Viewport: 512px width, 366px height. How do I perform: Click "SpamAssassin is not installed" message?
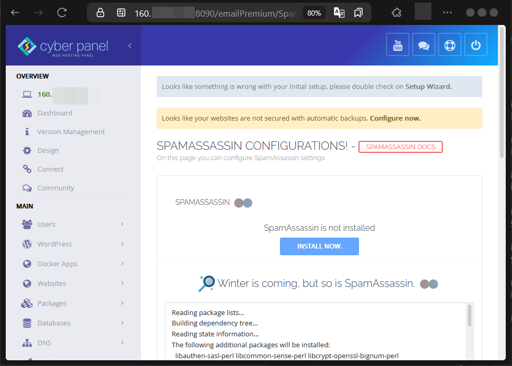[x=319, y=228]
